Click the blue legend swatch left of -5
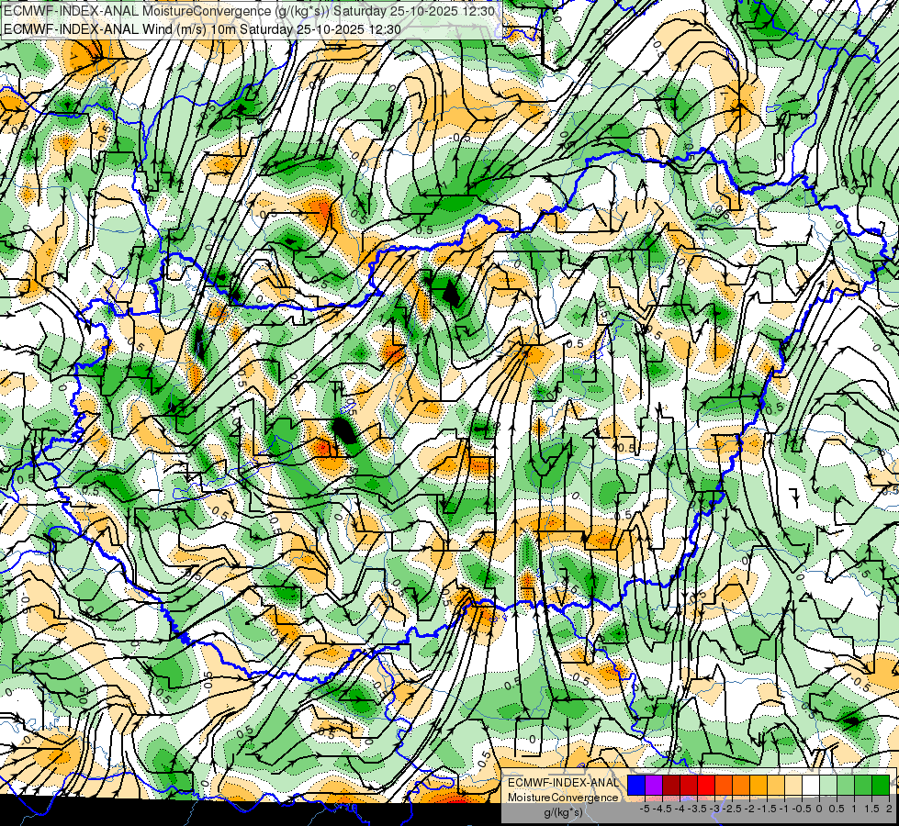 tap(635, 786)
